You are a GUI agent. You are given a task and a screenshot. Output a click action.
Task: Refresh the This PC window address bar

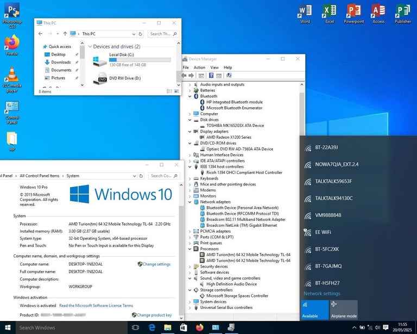point(141,34)
